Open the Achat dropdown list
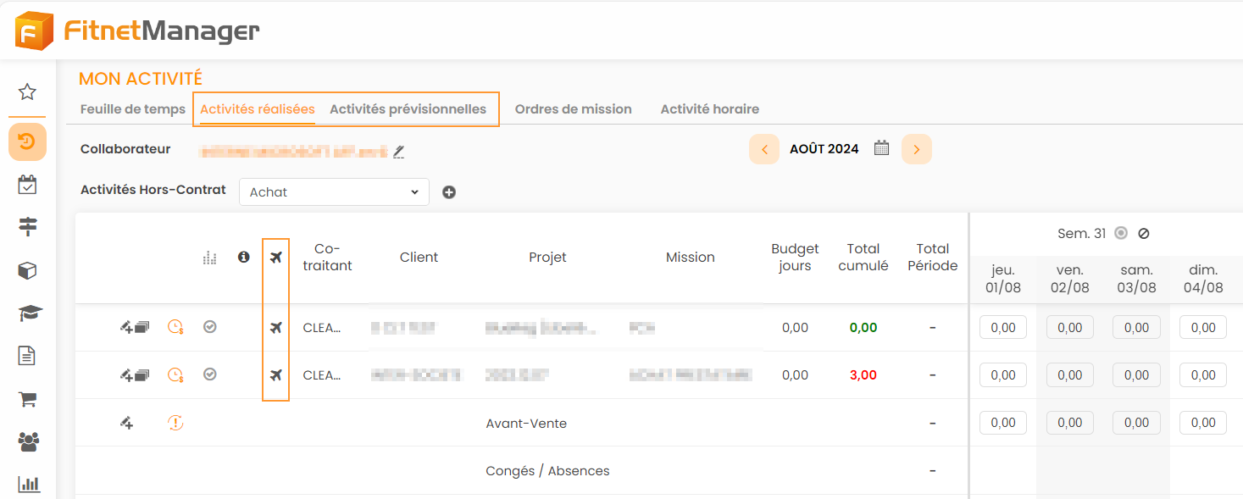Viewport: 1243px width, 499px height. (334, 192)
